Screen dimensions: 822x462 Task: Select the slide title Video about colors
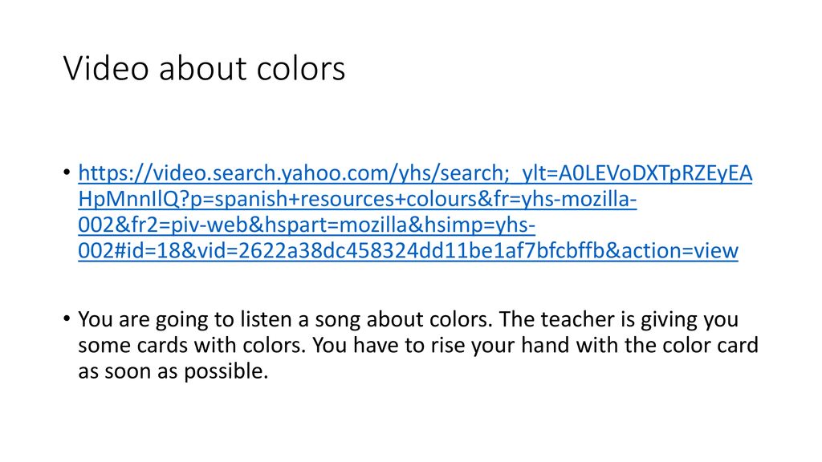point(204,68)
